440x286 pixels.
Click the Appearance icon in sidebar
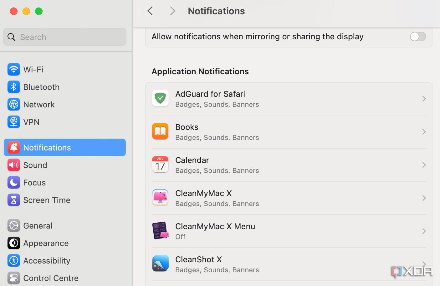13,243
